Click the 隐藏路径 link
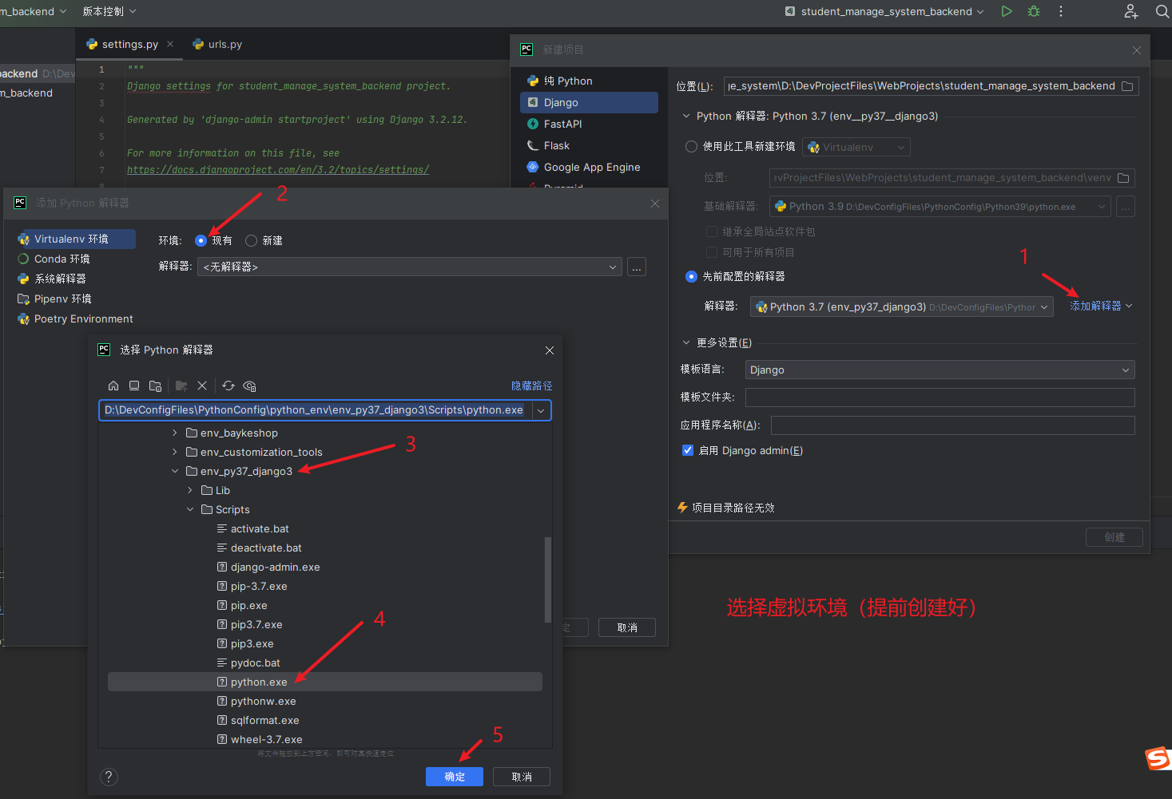1172x799 pixels. 531,386
